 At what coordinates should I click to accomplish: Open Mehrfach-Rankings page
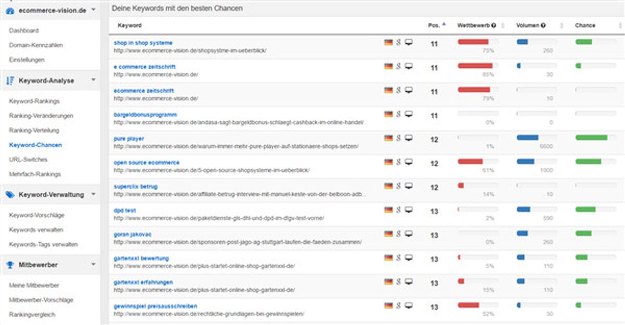[x=35, y=174]
